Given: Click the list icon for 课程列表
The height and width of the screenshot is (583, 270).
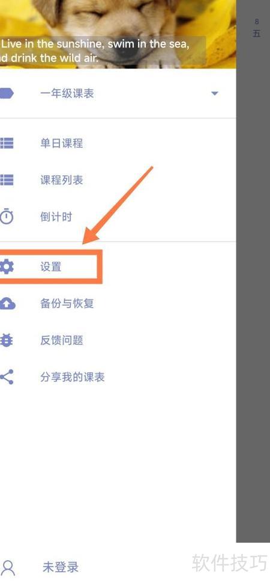Looking at the screenshot, I should [7, 180].
